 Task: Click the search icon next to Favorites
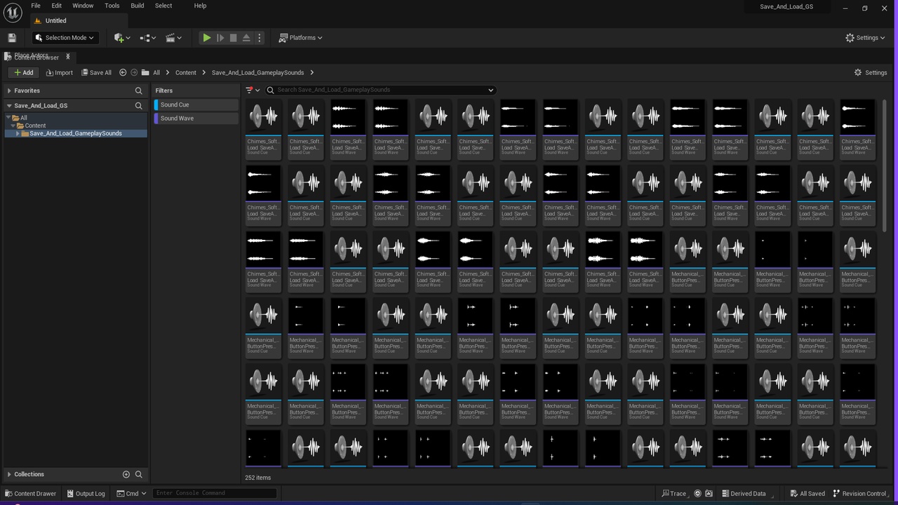point(138,90)
